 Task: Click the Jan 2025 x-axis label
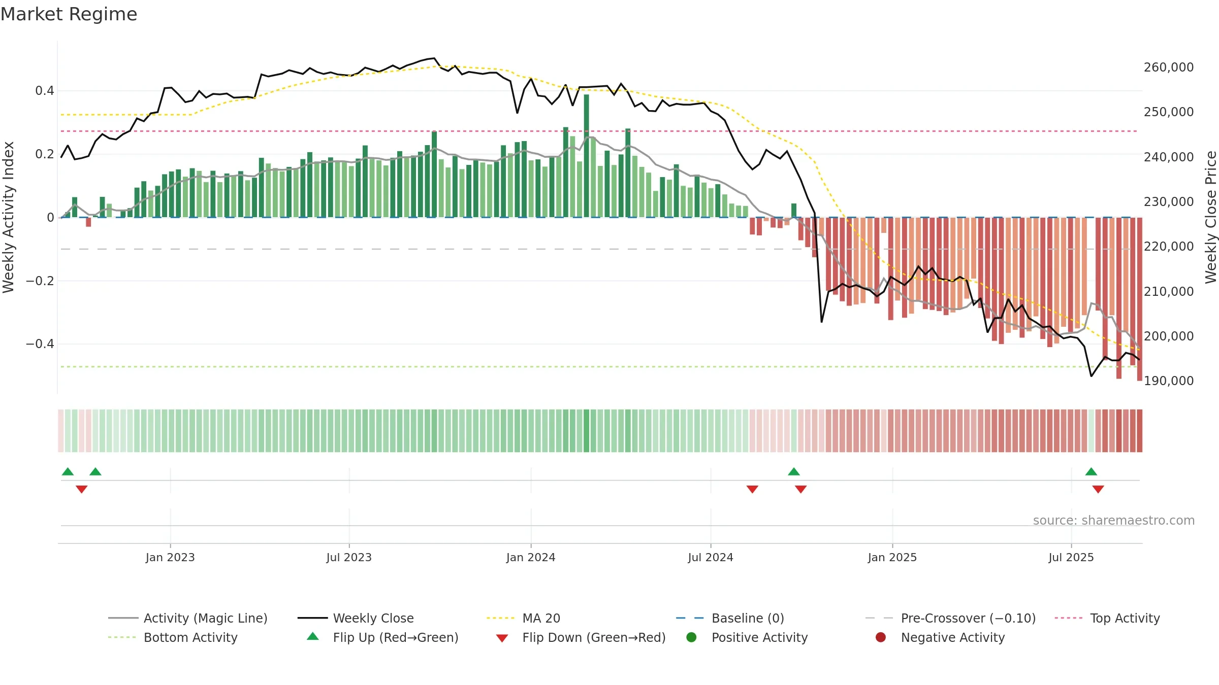pyautogui.click(x=892, y=557)
